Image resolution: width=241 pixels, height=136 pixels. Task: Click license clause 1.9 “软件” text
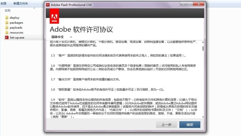tap(123, 108)
